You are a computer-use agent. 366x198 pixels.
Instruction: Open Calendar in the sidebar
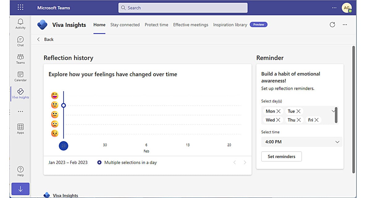click(x=21, y=76)
